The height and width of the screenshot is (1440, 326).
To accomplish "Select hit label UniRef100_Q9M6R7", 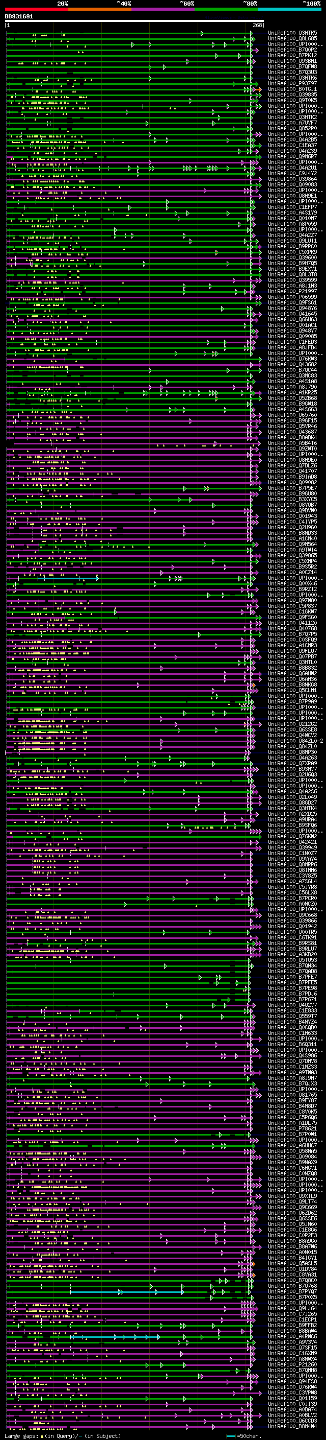I will pos(292,156).
